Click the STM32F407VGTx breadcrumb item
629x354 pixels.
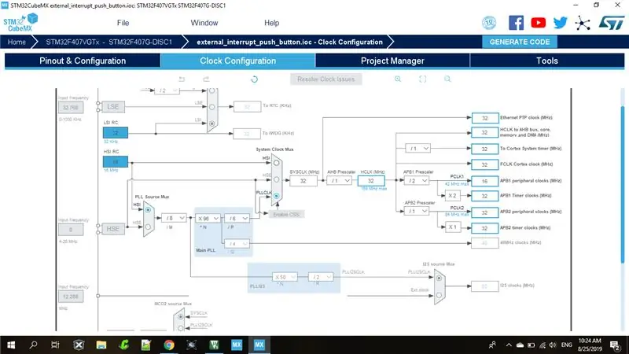pos(109,42)
